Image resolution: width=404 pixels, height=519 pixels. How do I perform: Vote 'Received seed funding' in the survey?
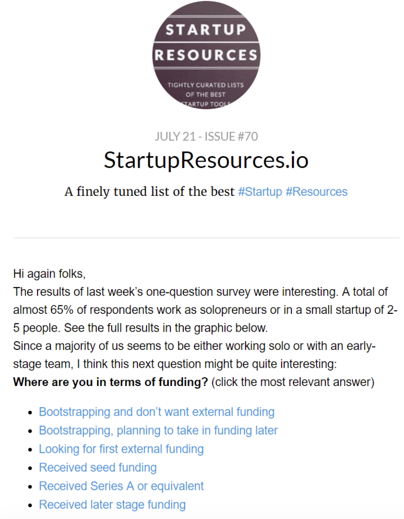pyautogui.click(x=98, y=468)
